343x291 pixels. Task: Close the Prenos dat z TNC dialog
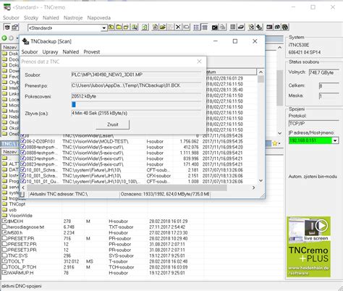pos(199,62)
